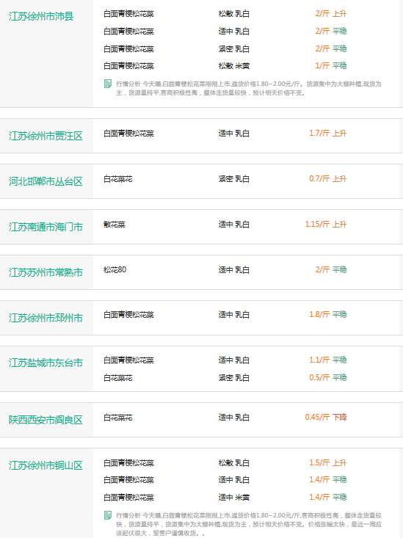Screen dimensions: 403x538
Task: Click 白花菜花 product in 阎良区 row
Action: click(x=117, y=418)
